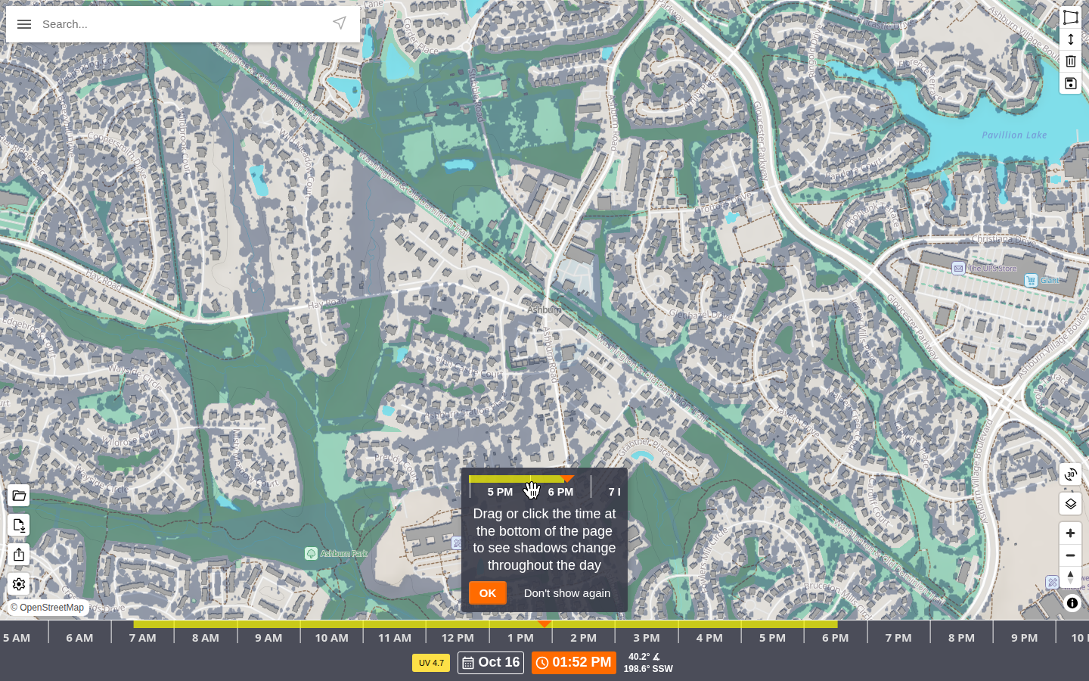
Task: Click the locate-me arrow in search bar
Action: pyautogui.click(x=340, y=23)
